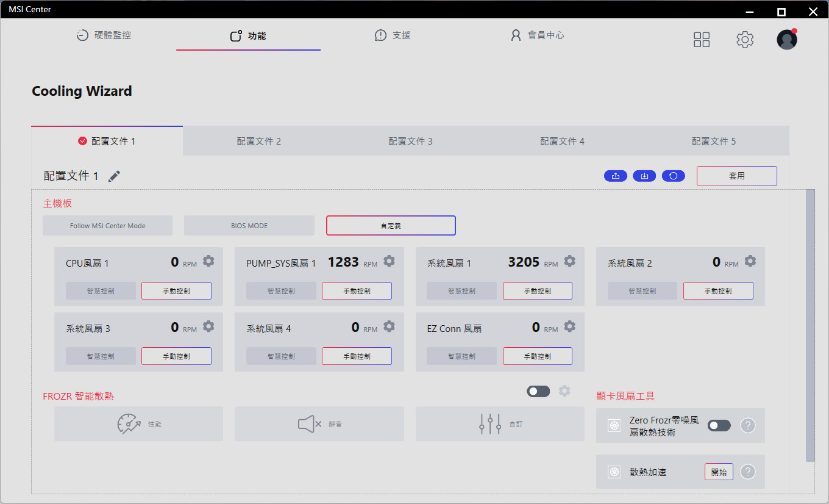Click the import profile download icon
829x504 pixels.
coord(644,176)
